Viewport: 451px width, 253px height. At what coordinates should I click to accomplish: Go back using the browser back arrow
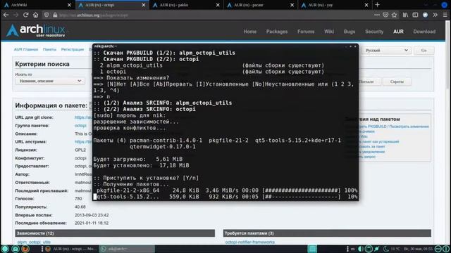(6, 15)
